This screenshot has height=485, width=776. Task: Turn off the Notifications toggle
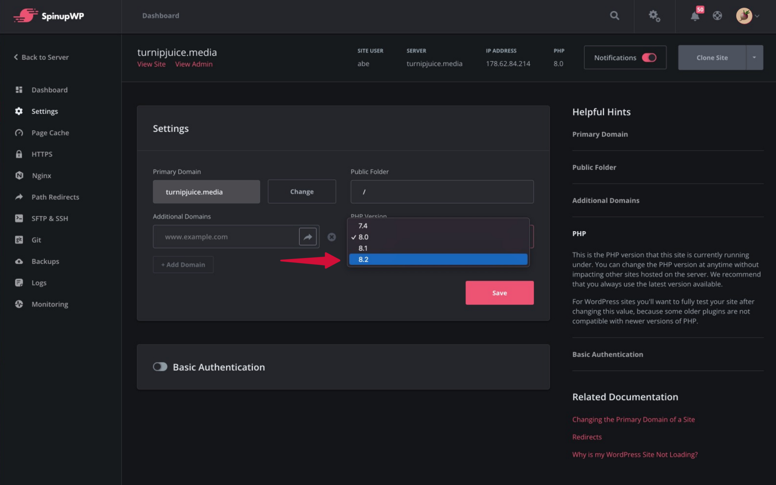pos(649,58)
